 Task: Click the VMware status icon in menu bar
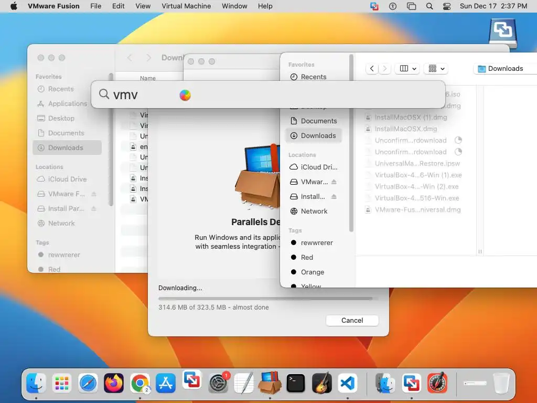pos(374,6)
